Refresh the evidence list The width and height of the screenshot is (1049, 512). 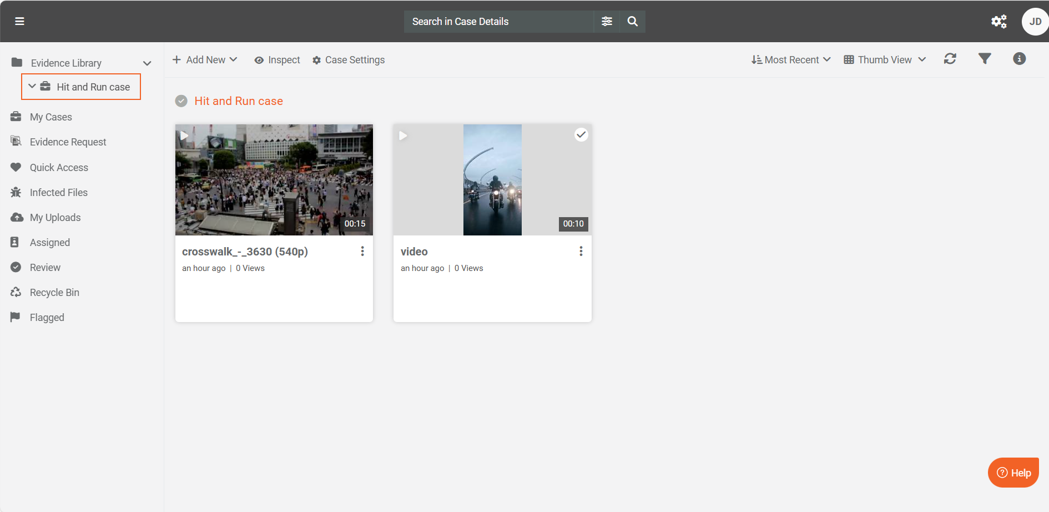(950, 59)
